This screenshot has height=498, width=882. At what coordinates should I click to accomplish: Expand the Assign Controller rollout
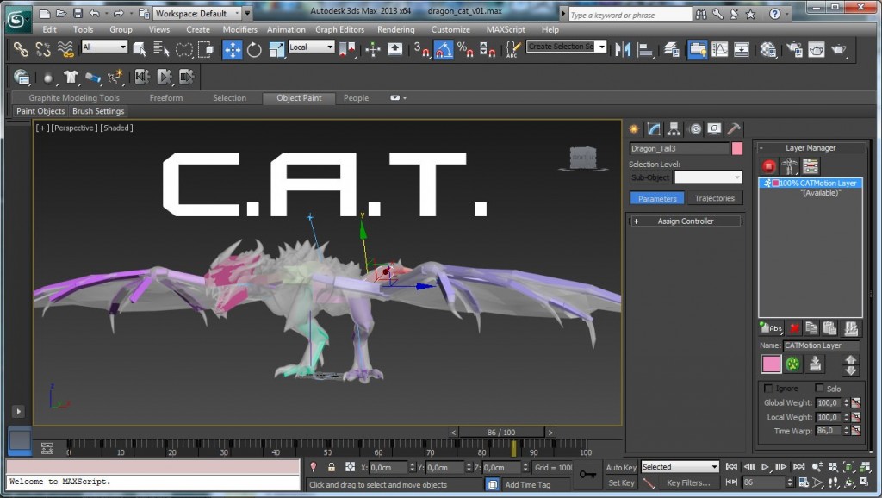686,221
